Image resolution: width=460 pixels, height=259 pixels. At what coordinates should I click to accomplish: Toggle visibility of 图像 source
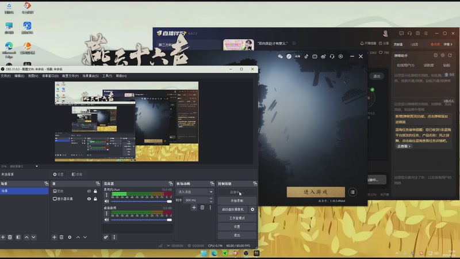click(x=89, y=191)
